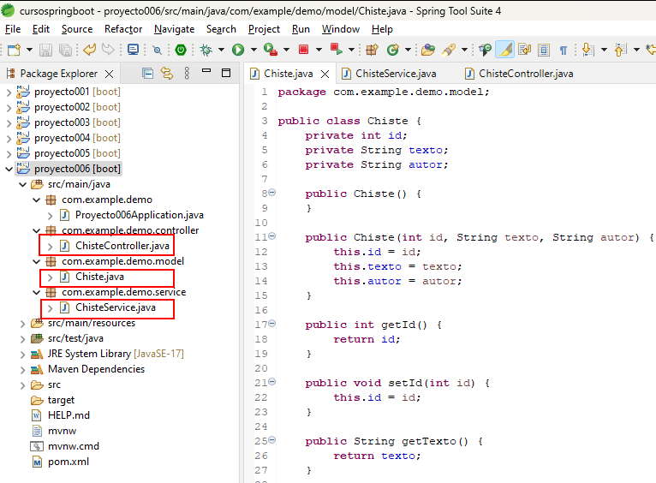Maximize the Package Explorer panel
Screen dimensions: 656x483
click(226, 73)
